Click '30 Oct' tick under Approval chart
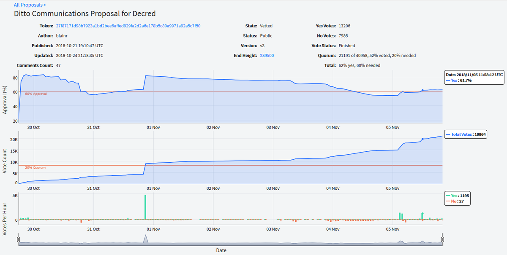507x255 pixels. click(x=33, y=128)
